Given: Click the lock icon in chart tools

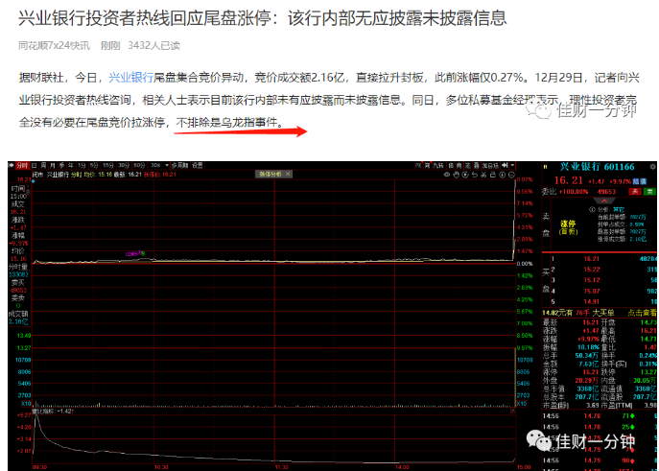Looking at the screenshot, I should (x=493, y=175).
